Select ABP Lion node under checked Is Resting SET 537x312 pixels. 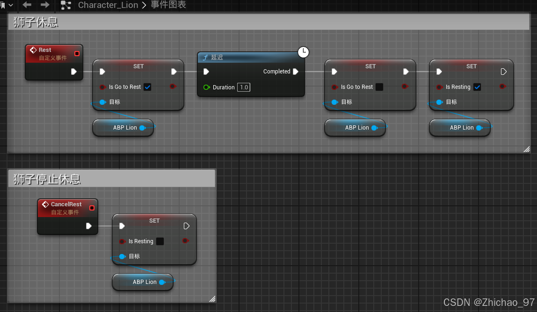pyautogui.click(x=460, y=127)
